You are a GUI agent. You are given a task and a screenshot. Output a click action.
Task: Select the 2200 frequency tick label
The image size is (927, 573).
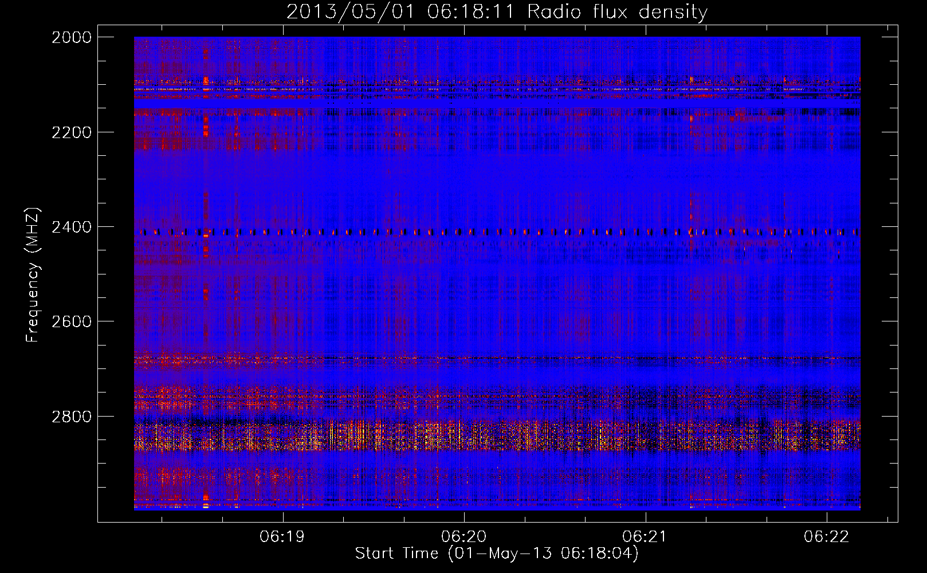(x=72, y=132)
